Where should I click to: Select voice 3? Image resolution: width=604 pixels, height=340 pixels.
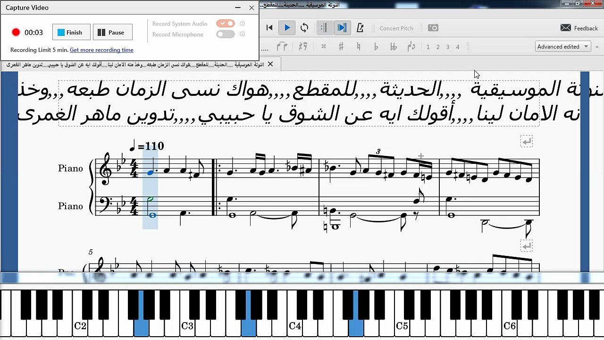tap(448, 47)
